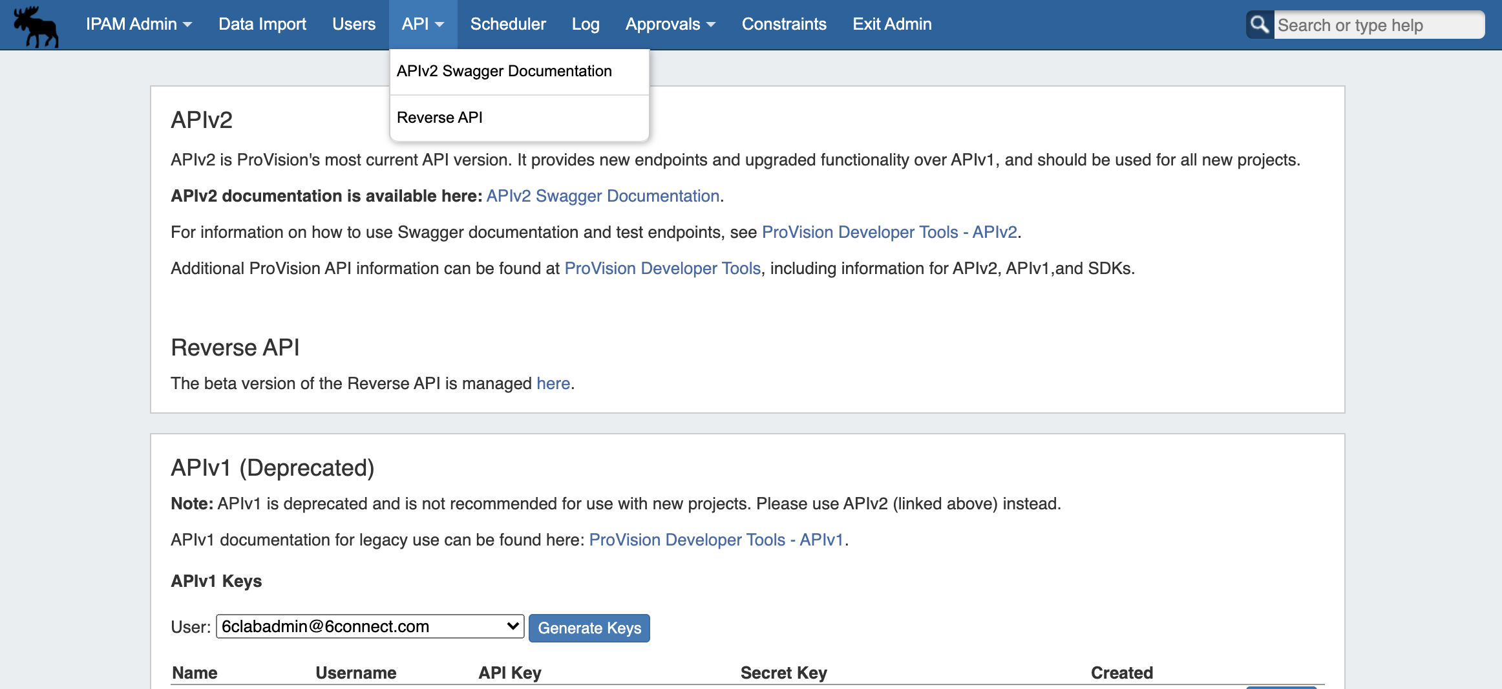
Task: Collapse the API dropdown in navbar
Action: [x=423, y=25]
